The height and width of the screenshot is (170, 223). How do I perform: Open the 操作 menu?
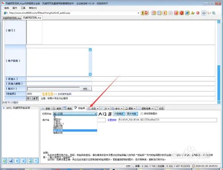click(15, 8)
